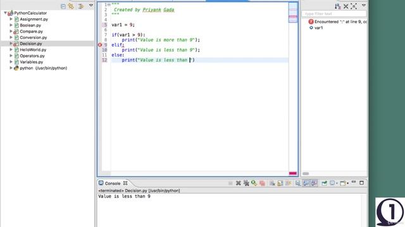Open the Display Selected Console dropdown arrow

[x=337, y=183]
